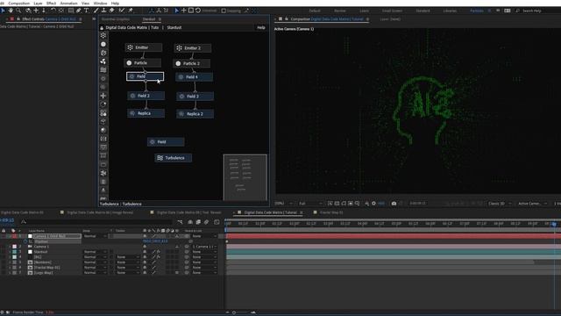
Task: Add an Emitter node from Stardust sidebar
Action: coord(103,35)
